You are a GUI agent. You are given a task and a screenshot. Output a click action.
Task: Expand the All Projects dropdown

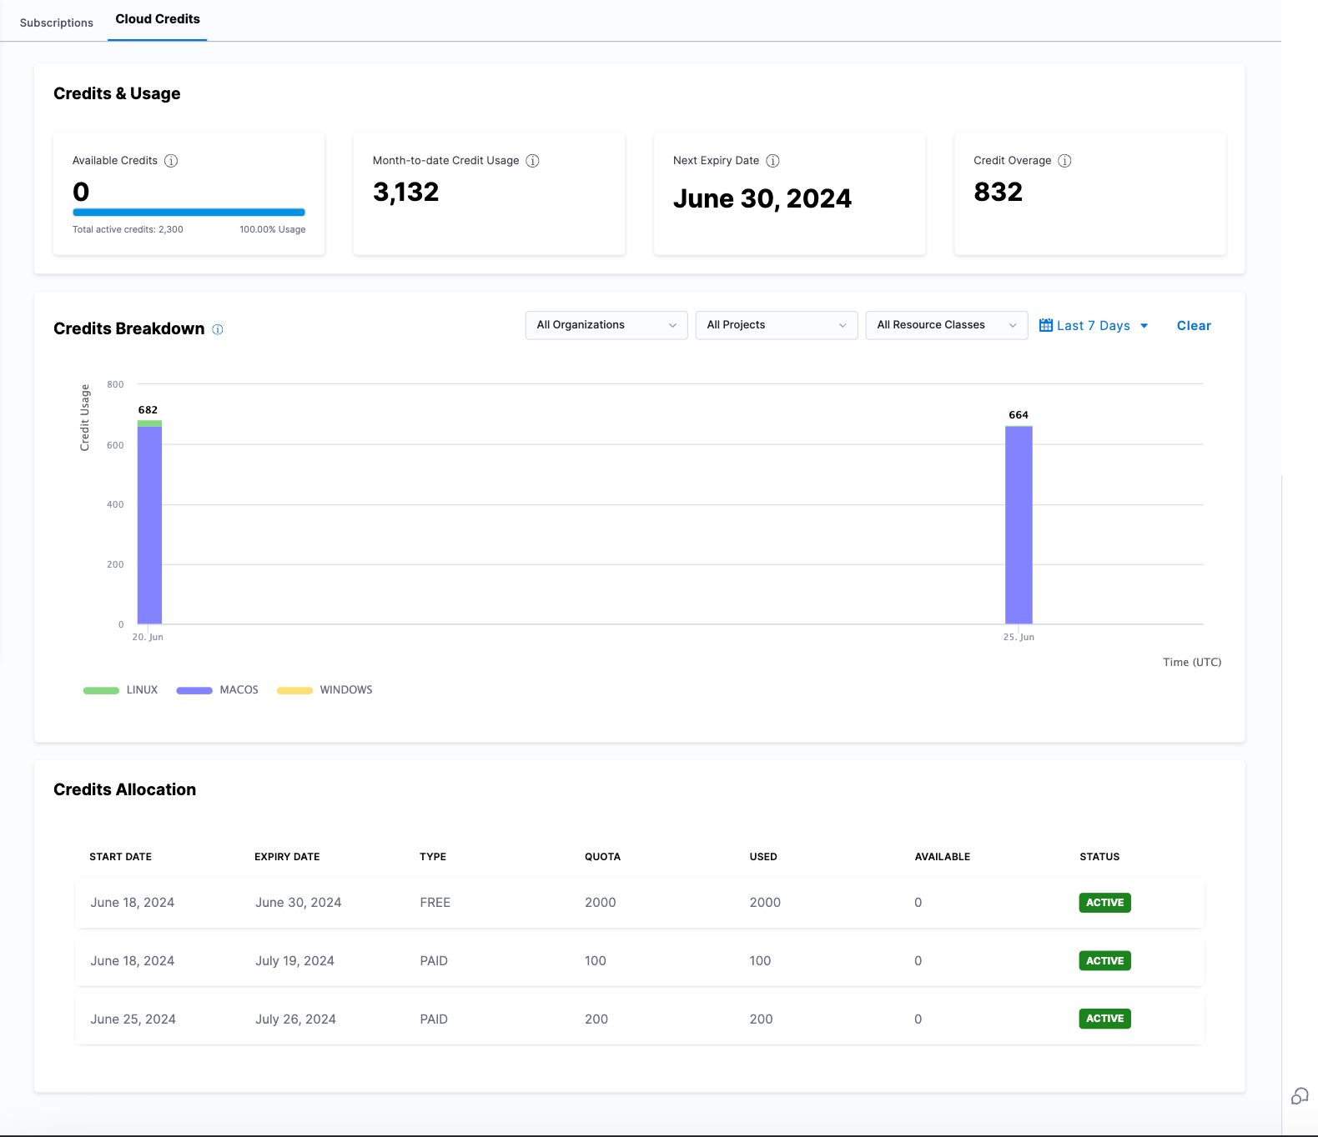[x=777, y=325]
